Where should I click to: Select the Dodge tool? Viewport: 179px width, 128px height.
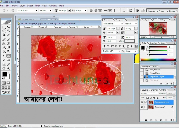tap(8, 51)
